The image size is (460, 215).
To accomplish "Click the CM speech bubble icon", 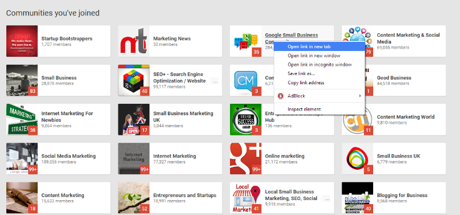I will pos(246,80).
